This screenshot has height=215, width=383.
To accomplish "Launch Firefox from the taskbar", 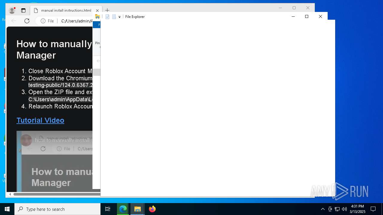I will pos(152,209).
